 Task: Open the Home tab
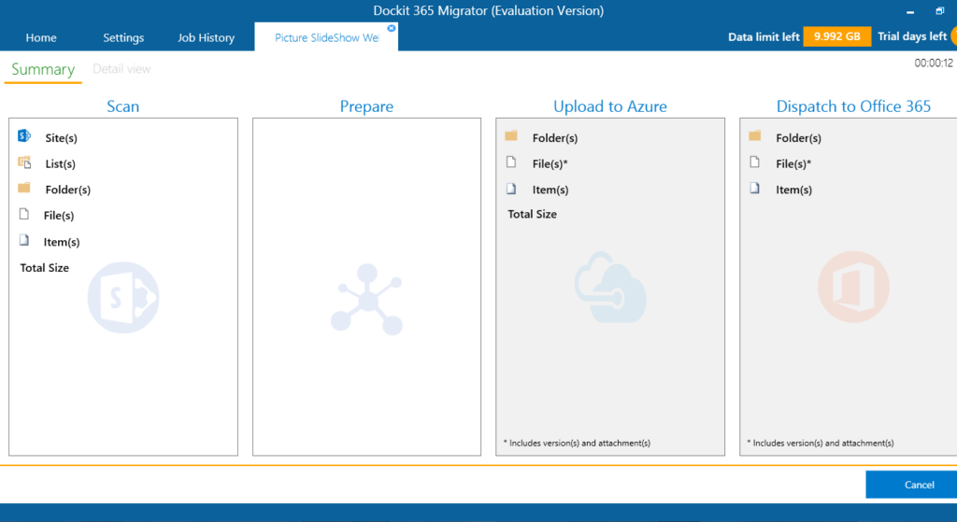(x=41, y=37)
